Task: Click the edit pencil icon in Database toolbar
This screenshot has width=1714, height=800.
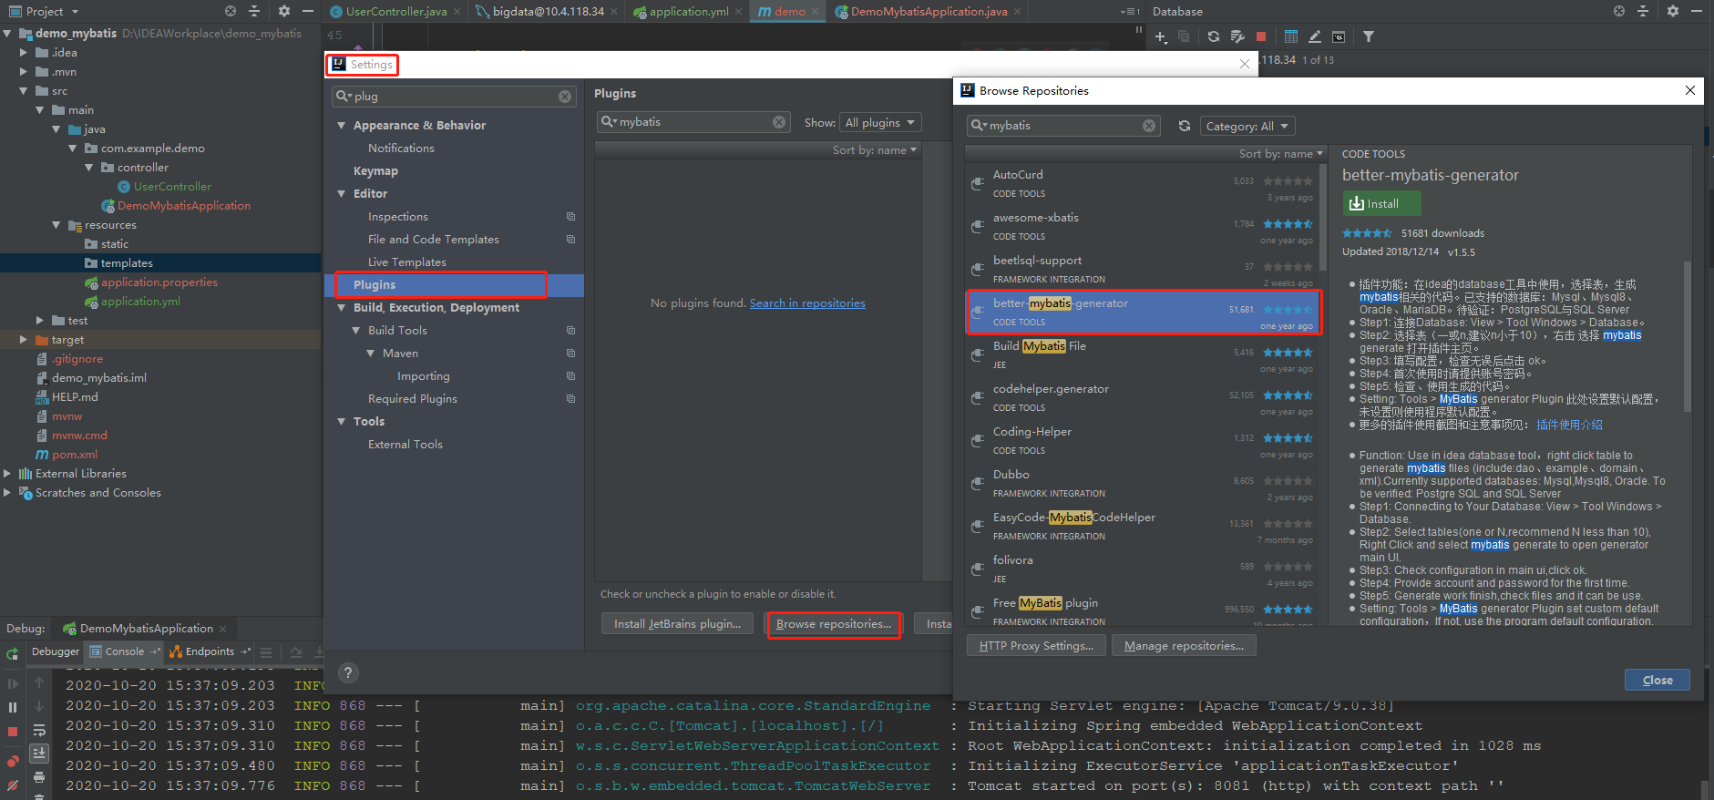Action: 1315,36
